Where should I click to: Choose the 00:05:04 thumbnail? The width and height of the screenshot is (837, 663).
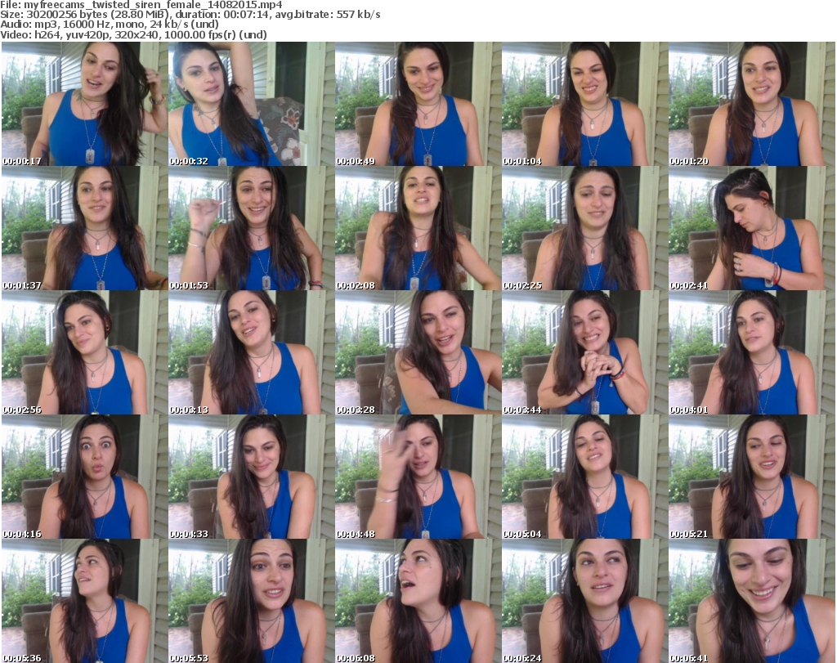coord(585,477)
